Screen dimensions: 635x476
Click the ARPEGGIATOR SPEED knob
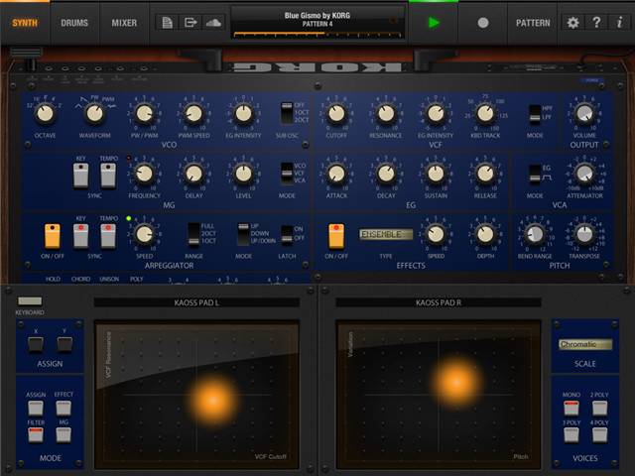(x=144, y=234)
